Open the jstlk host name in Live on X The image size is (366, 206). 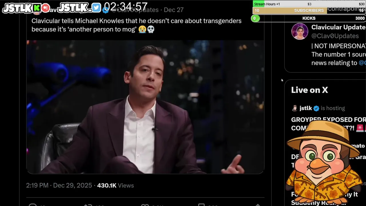pyautogui.click(x=306, y=108)
